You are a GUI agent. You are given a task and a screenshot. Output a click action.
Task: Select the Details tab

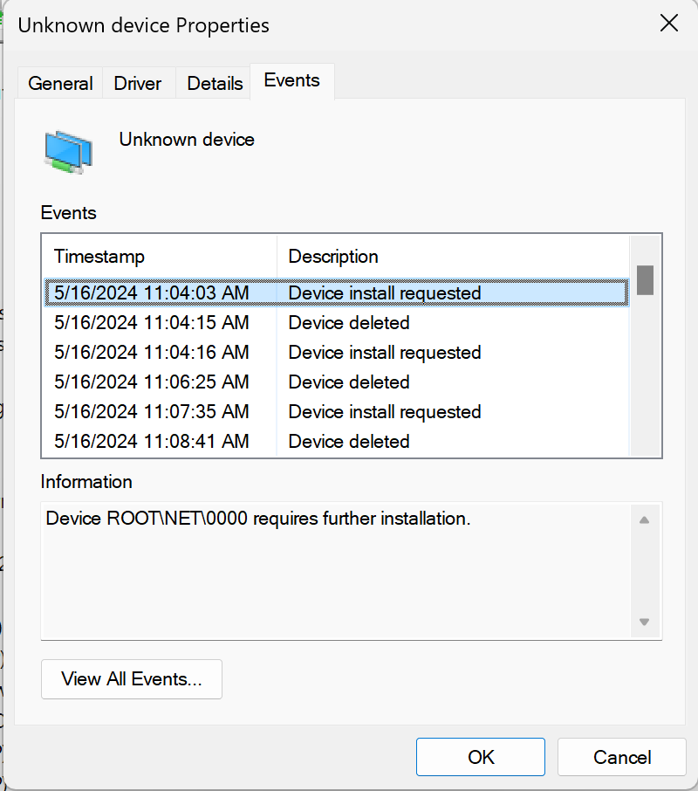click(x=215, y=84)
